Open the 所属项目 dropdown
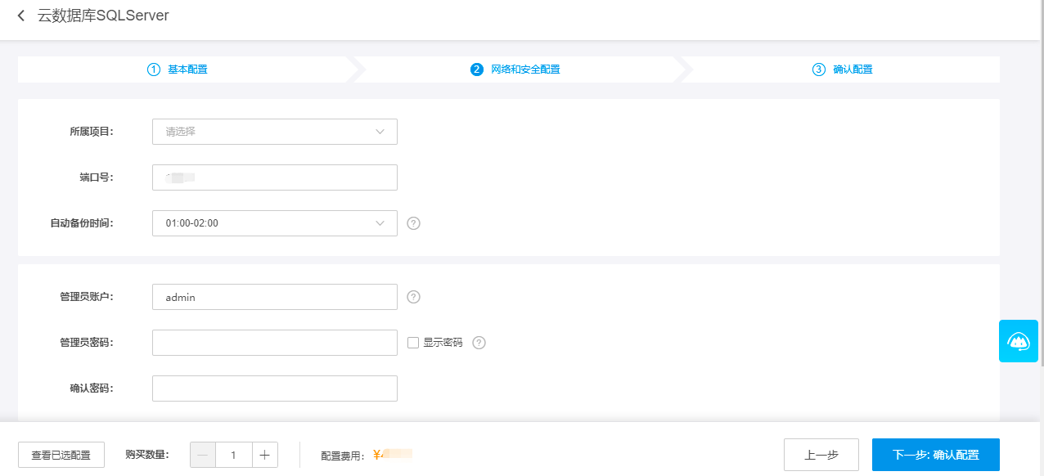Screen dimensions: 1044x476 275,132
